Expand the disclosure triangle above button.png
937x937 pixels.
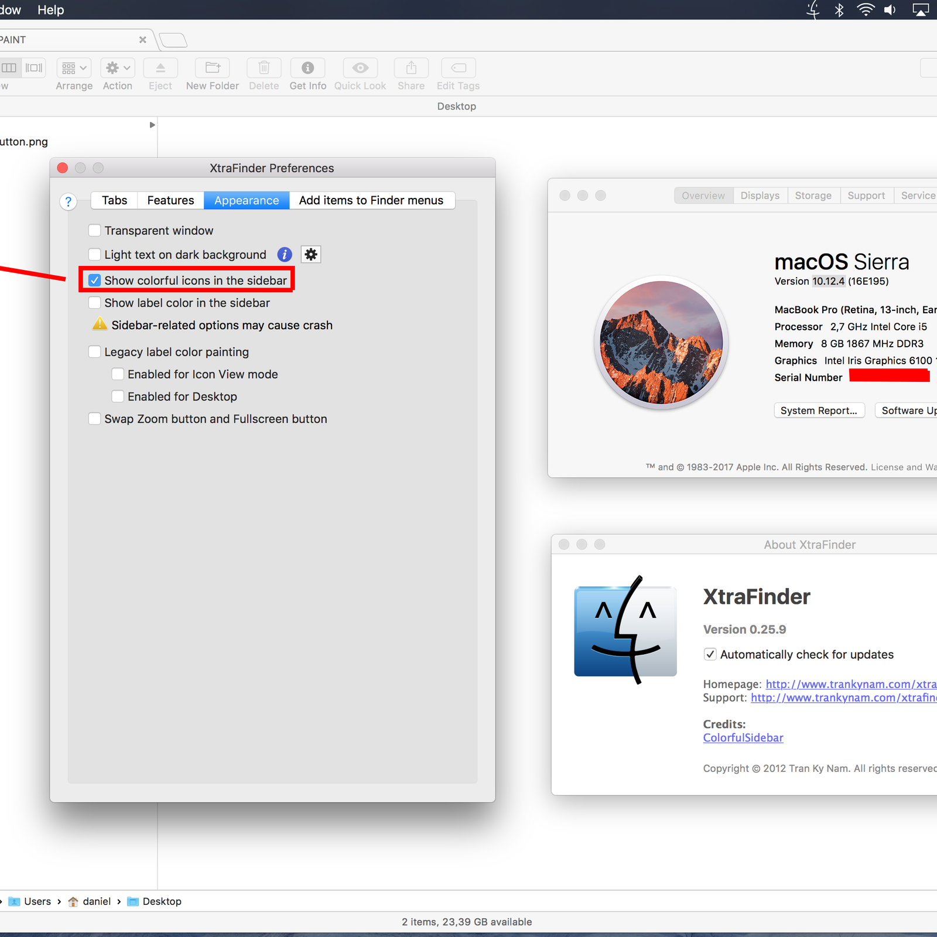click(x=152, y=125)
